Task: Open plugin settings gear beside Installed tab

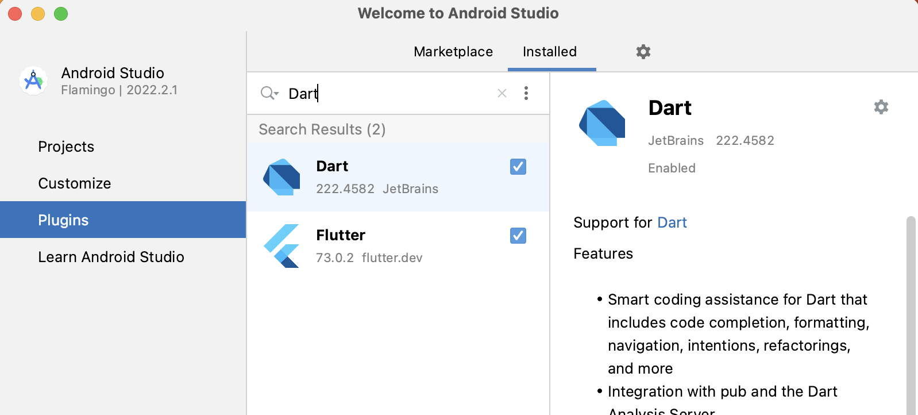Action: [x=643, y=52]
